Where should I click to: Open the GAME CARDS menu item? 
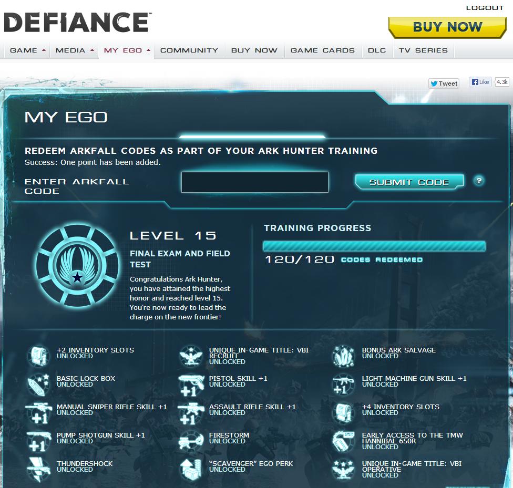323,50
